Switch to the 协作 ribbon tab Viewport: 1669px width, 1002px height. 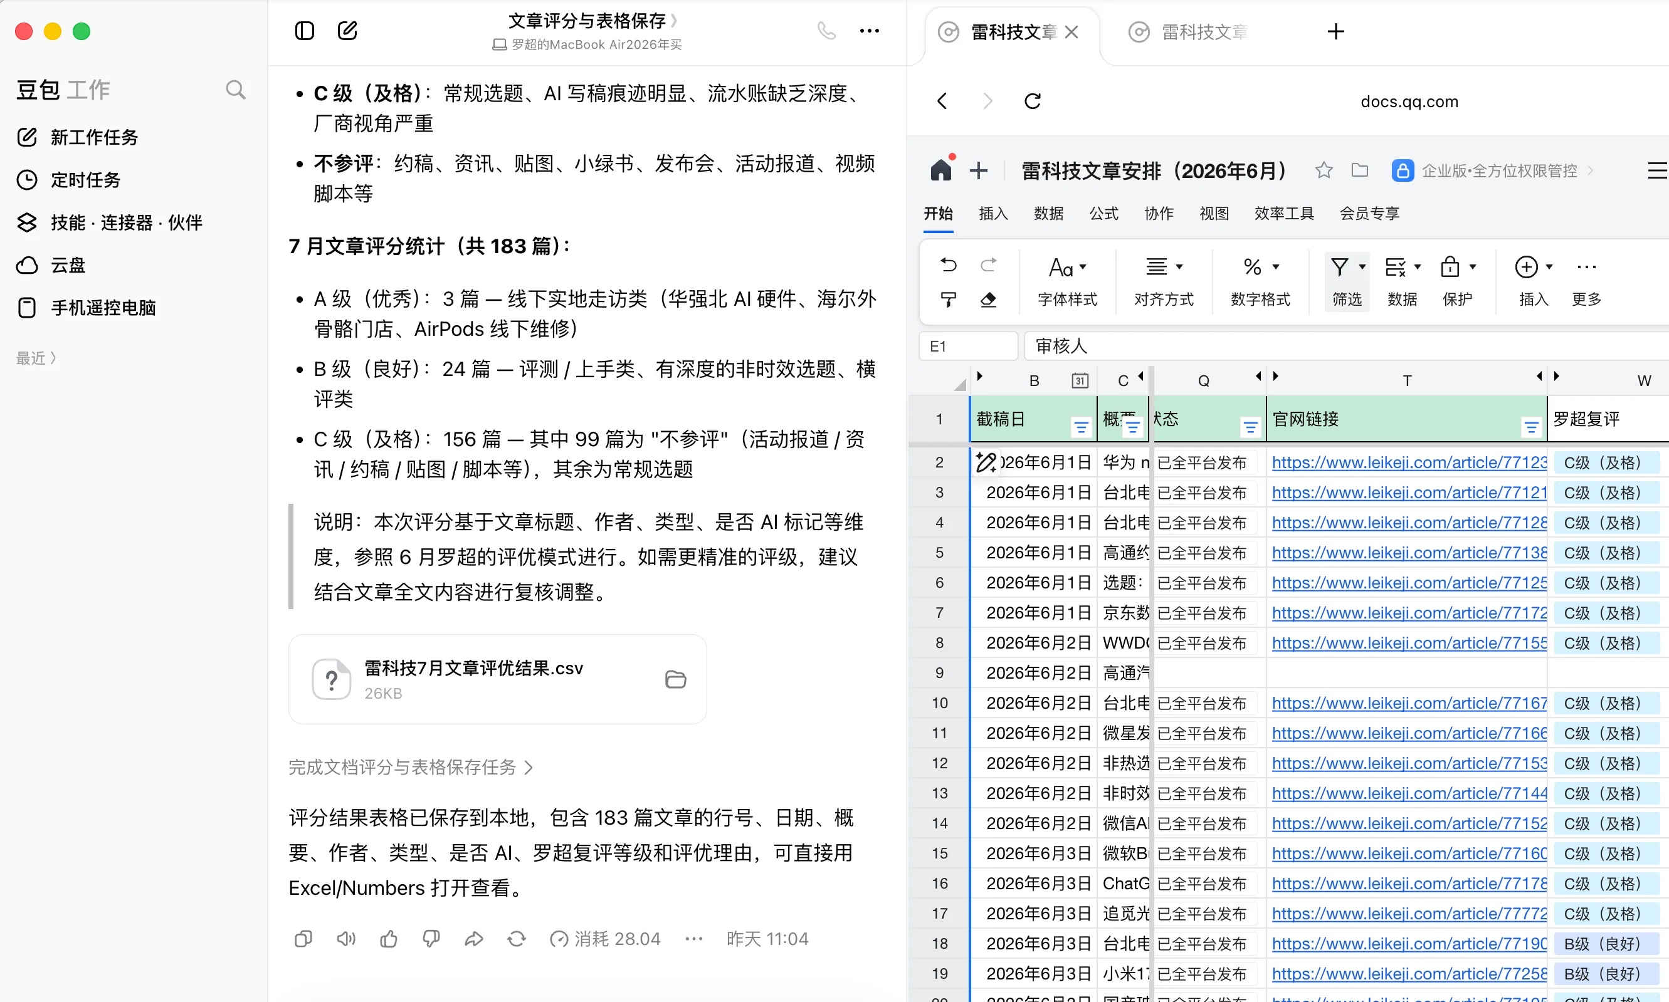point(1159,213)
